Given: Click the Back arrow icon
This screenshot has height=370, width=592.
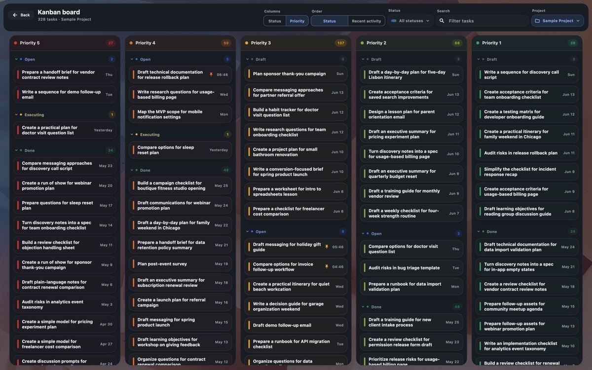Looking at the screenshot, I should click(15, 15).
